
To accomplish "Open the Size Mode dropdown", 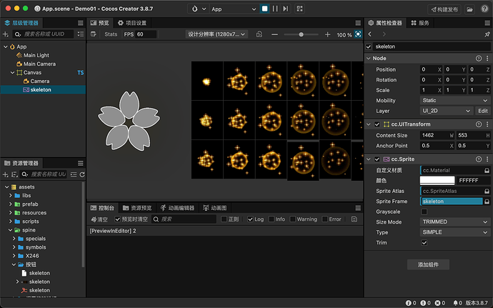I will [454, 222].
